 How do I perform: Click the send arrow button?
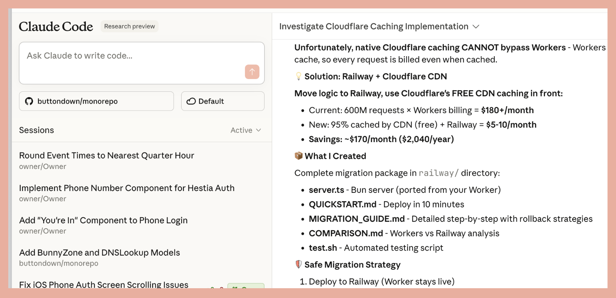pos(252,72)
